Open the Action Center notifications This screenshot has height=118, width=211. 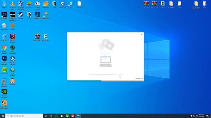pyautogui.click(x=207, y=116)
